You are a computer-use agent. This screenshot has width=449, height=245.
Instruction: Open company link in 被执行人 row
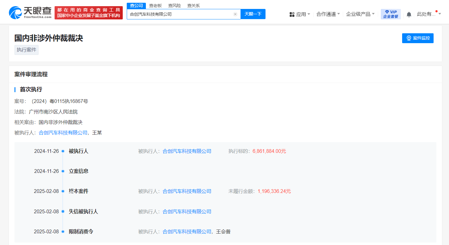coord(187,151)
